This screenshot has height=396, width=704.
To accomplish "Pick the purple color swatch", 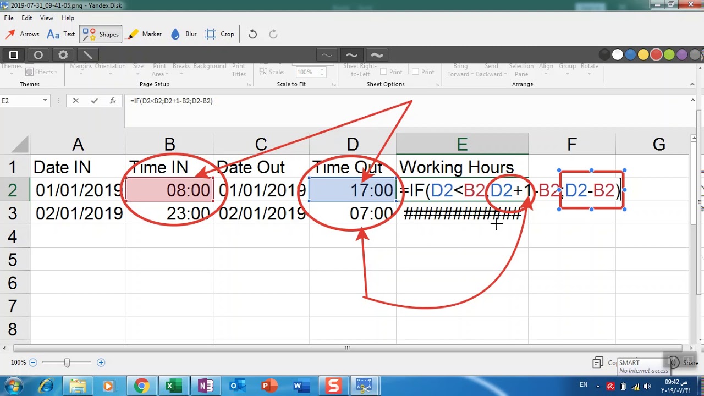I will pyautogui.click(x=682, y=54).
